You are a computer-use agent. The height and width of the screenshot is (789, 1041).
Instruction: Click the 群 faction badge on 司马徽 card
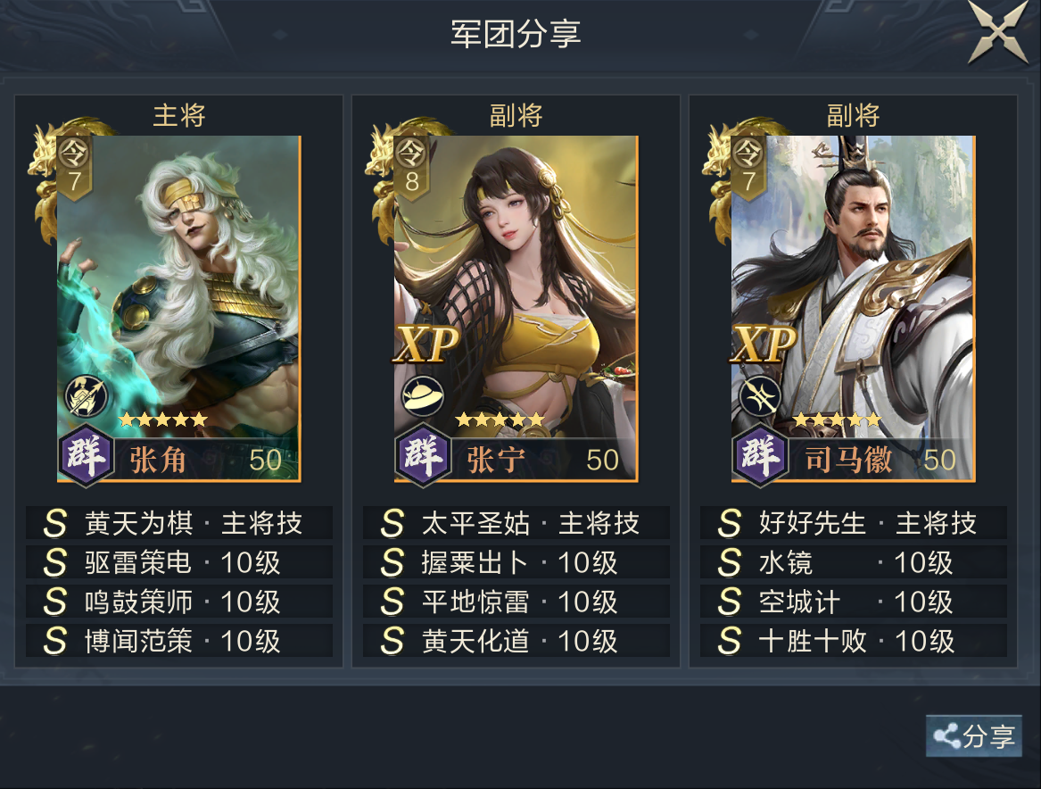761,456
